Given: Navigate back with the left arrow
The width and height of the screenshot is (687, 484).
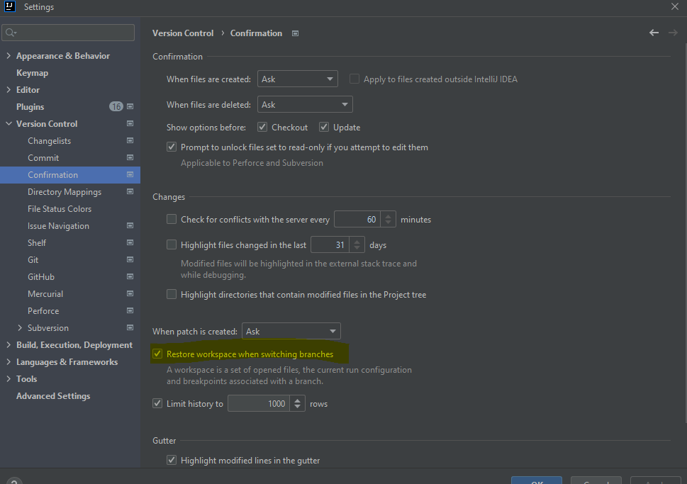Looking at the screenshot, I should (654, 33).
